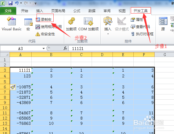
Task: Open 宏安全性 (Macro Security) settings
Action: click(x=45, y=34)
